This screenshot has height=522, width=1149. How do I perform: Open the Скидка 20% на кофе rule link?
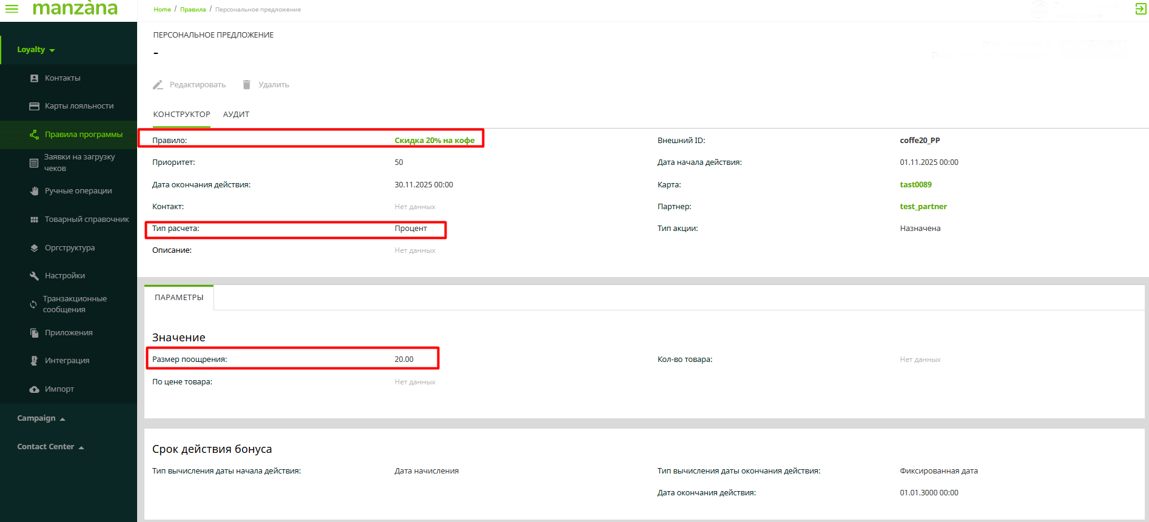point(434,141)
